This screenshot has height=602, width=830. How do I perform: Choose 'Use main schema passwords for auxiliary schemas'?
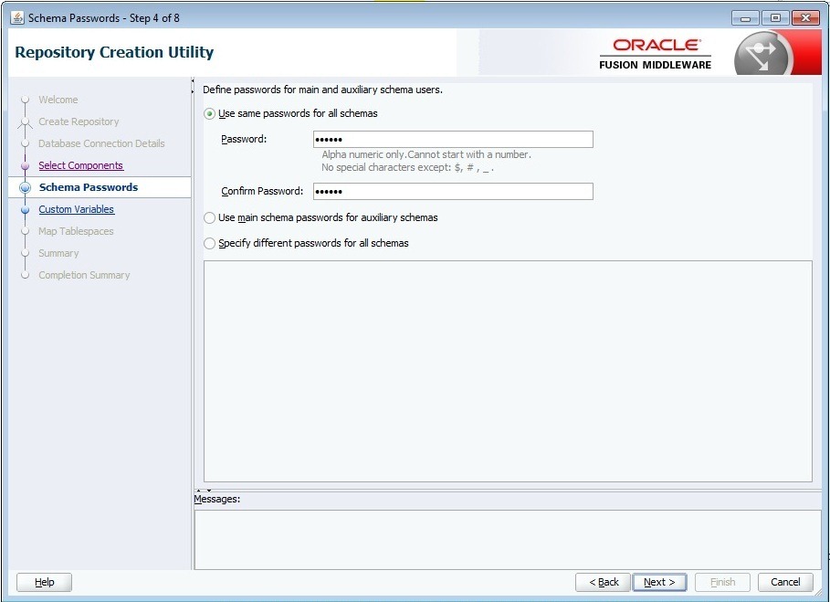pyautogui.click(x=210, y=218)
